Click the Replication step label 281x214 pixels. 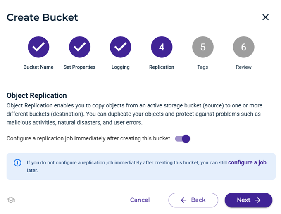pyautogui.click(x=162, y=67)
